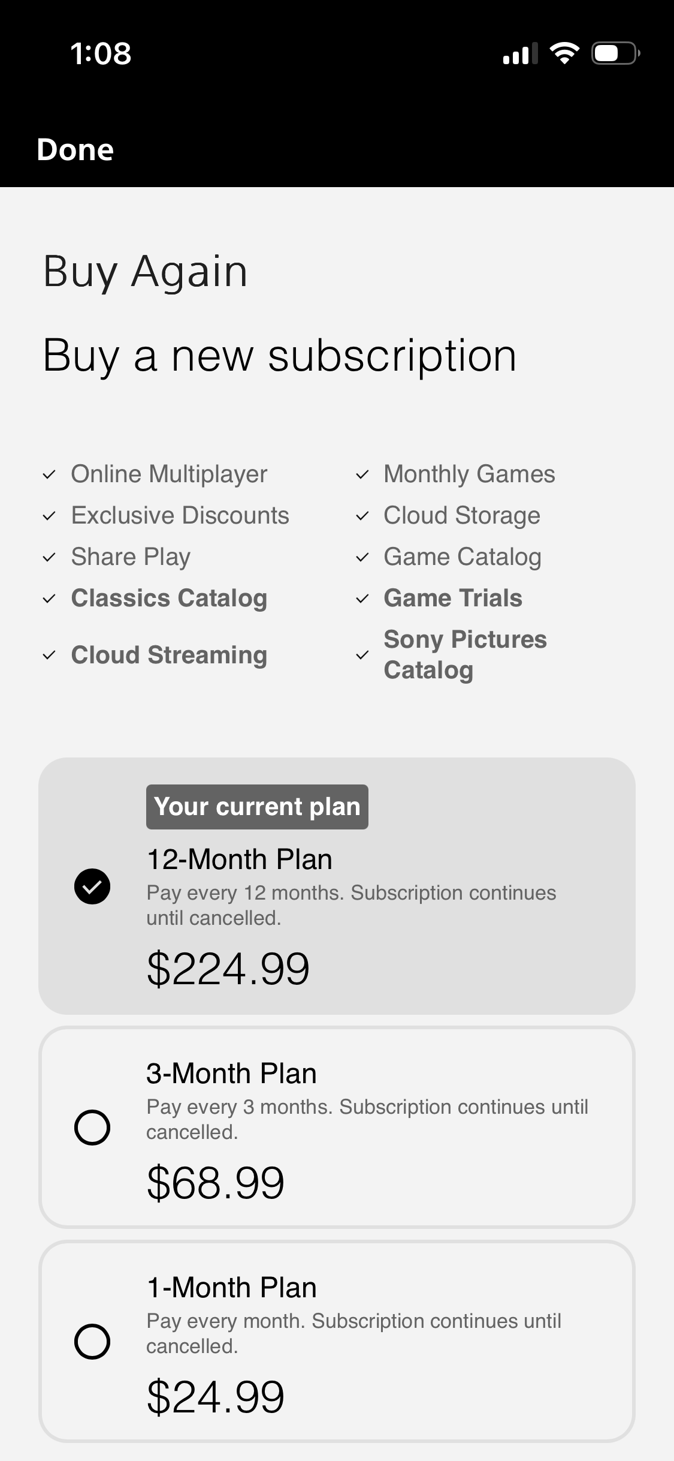This screenshot has height=1461, width=674.
Task: Click the Monthly Games checkmark icon
Action: coord(362,474)
